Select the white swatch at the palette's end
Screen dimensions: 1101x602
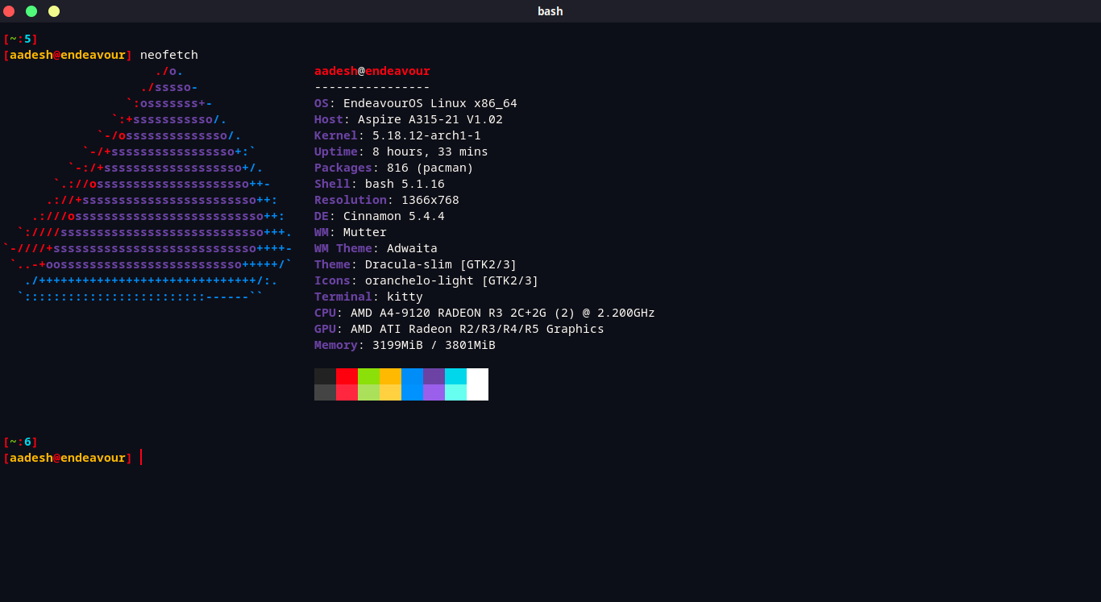click(478, 384)
